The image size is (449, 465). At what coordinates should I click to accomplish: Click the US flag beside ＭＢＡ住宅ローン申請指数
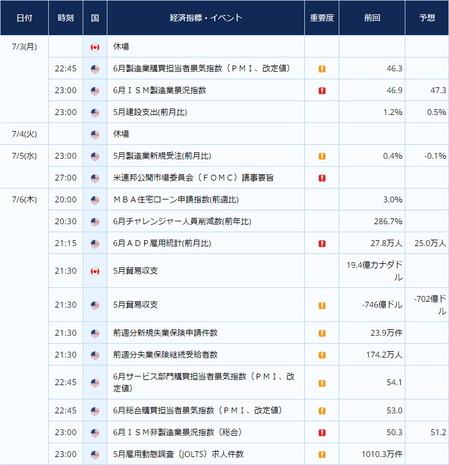point(95,200)
